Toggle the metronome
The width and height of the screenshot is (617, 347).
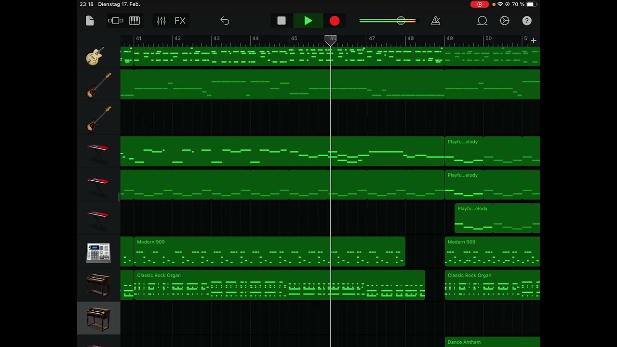point(436,21)
